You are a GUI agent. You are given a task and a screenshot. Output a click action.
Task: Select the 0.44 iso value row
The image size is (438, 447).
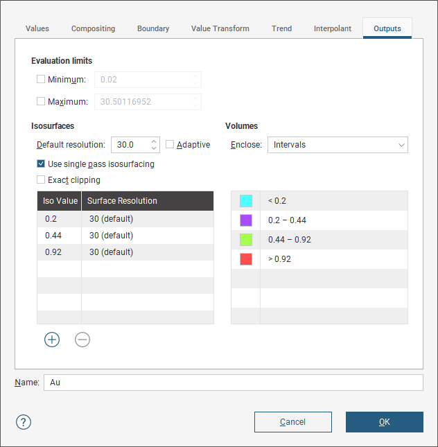pos(59,236)
